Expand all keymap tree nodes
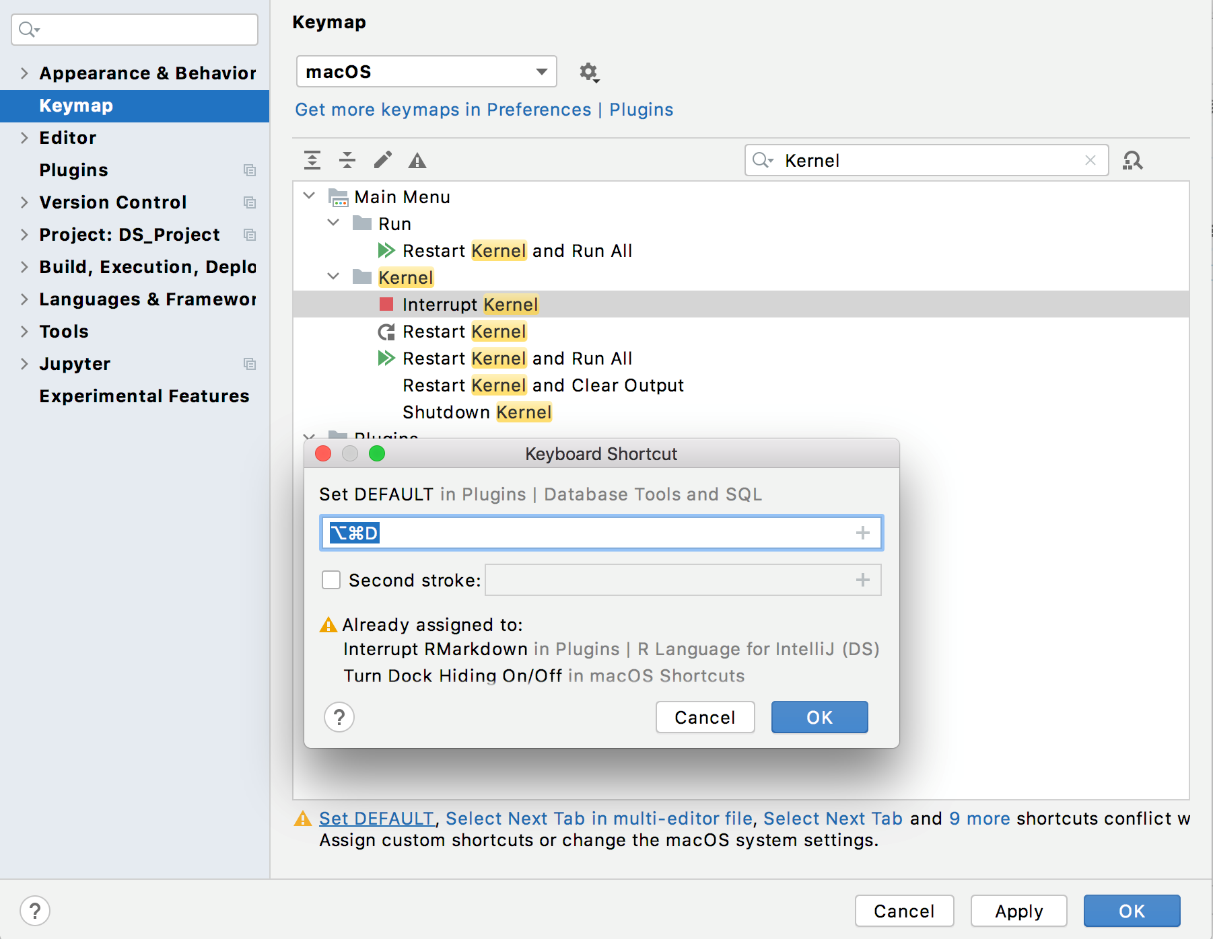This screenshot has height=939, width=1213. [x=312, y=160]
